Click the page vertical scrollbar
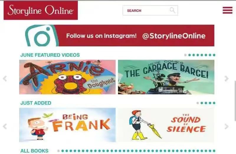The width and height of the screenshot is (236, 154). coord(235,101)
